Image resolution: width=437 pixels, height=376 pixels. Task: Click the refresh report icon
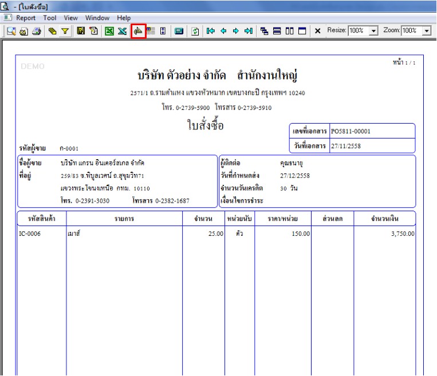195,31
